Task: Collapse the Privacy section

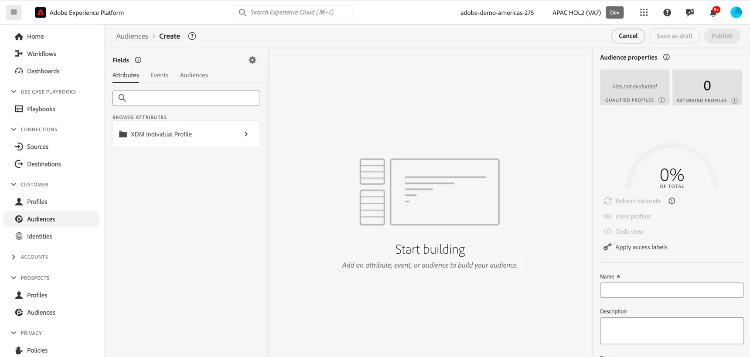Action: click(x=14, y=333)
